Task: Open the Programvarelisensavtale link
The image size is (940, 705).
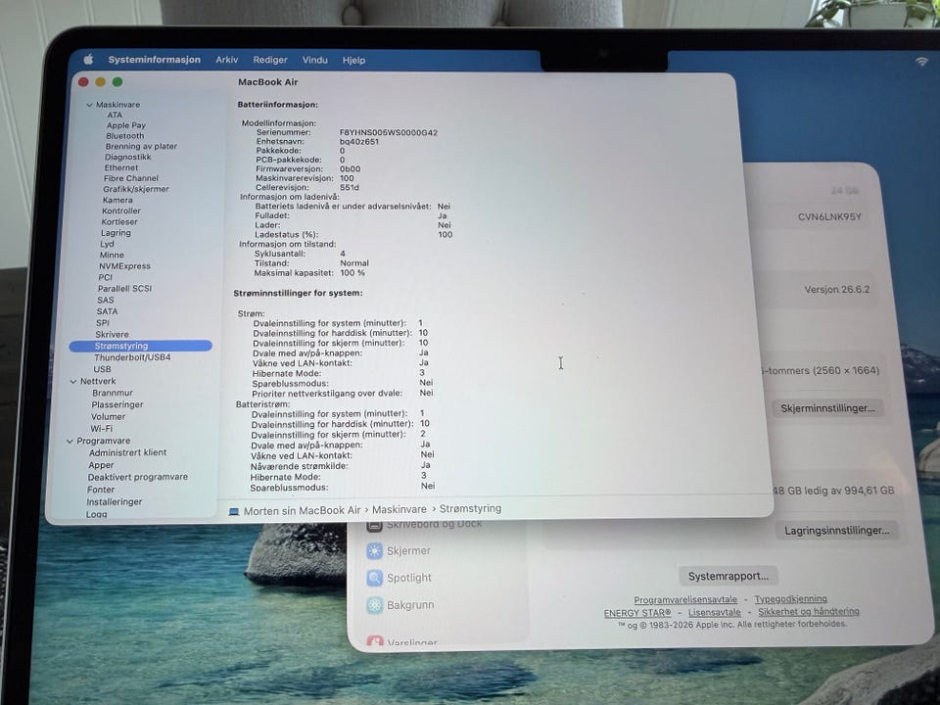Action: pos(685,599)
